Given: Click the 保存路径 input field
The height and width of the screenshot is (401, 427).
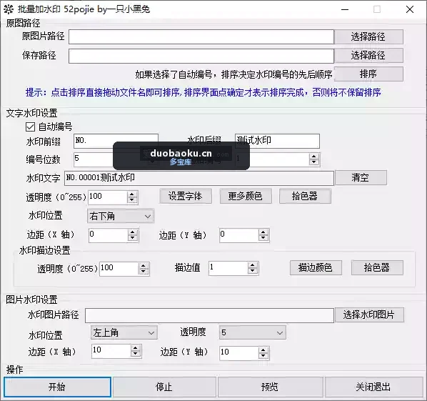Looking at the screenshot, I should pyautogui.click(x=201, y=56).
